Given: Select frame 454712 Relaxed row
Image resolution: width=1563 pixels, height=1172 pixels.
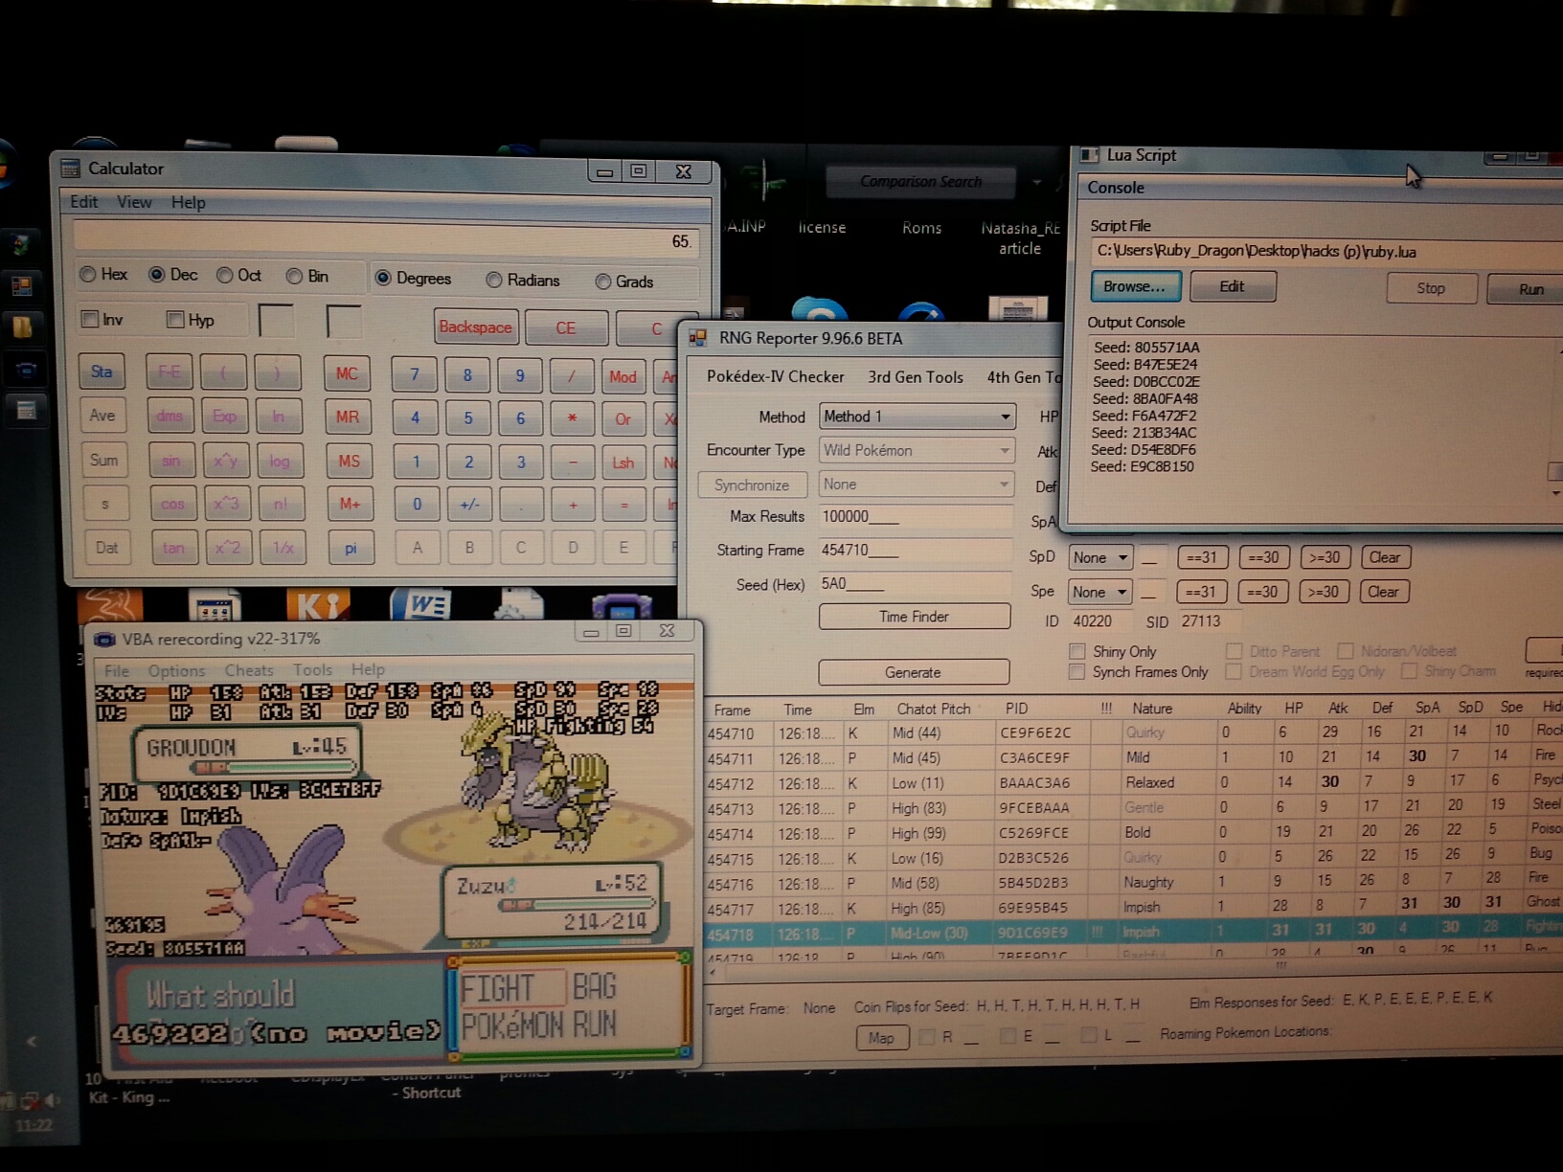Looking at the screenshot, I should point(1133,782).
